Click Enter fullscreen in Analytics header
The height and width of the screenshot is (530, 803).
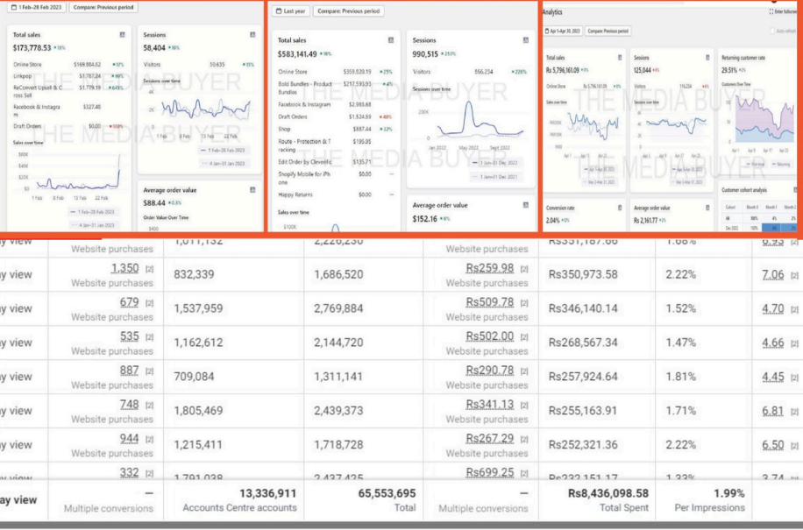tap(783, 11)
